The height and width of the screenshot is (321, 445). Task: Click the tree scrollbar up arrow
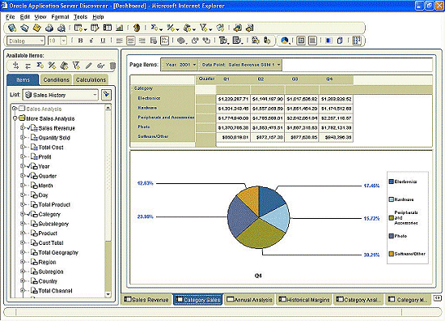[108, 107]
